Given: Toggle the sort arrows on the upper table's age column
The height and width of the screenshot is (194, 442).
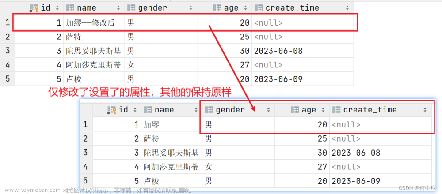Looking at the screenshot, I should coord(245,8).
